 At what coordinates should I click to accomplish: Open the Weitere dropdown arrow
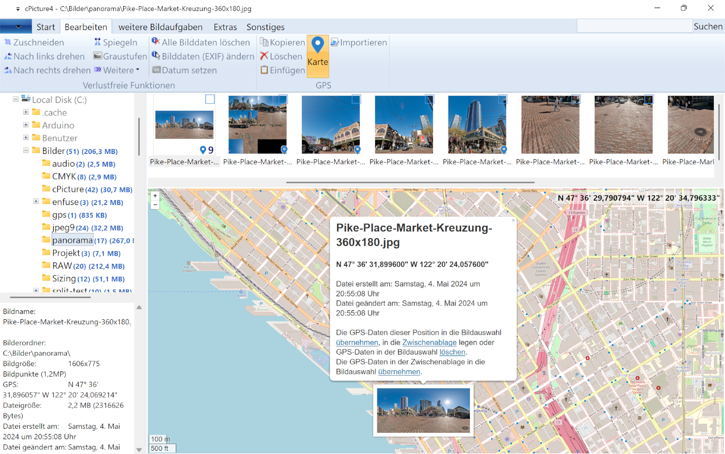pos(138,70)
